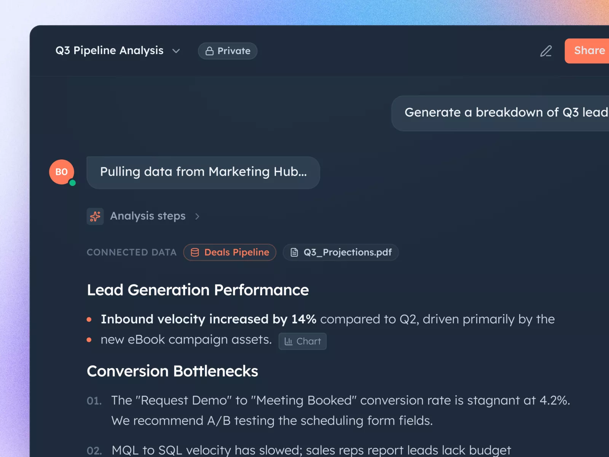609x457 pixels.
Task: Select the Deals Pipeline data source label
Action: coord(236,252)
